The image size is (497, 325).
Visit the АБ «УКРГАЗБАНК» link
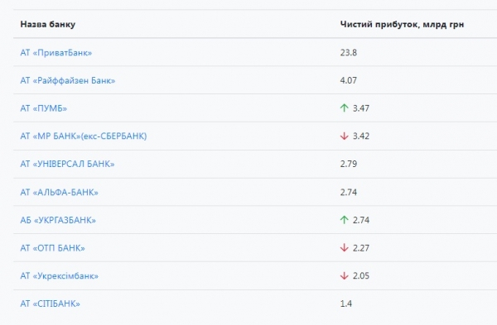[58, 220]
